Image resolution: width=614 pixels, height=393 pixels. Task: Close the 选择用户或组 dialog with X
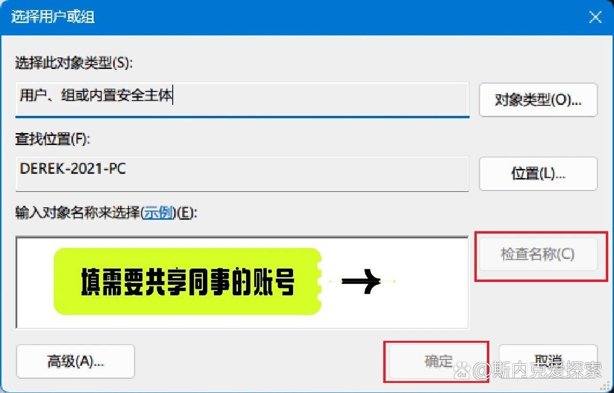(x=595, y=17)
